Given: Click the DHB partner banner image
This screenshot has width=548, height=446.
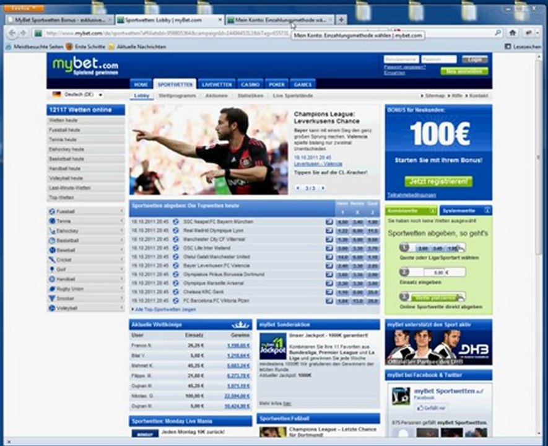Looking at the screenshot, I should coord(438,348).
